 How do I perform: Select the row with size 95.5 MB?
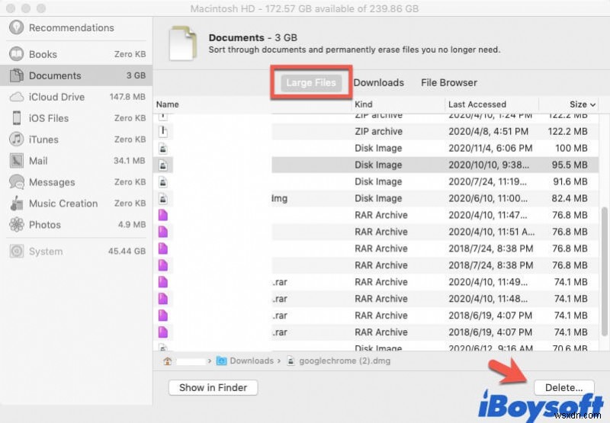pos(376,165)
